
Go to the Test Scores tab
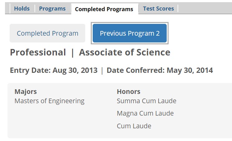click(158, 9)
